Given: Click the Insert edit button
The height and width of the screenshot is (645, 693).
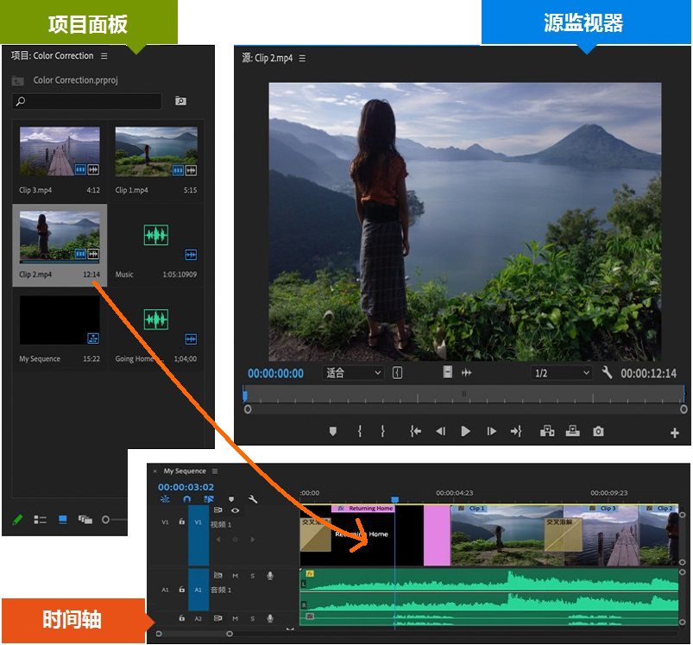Looking at the screenshot, I should pyautogui.click(x=547, y=431).
